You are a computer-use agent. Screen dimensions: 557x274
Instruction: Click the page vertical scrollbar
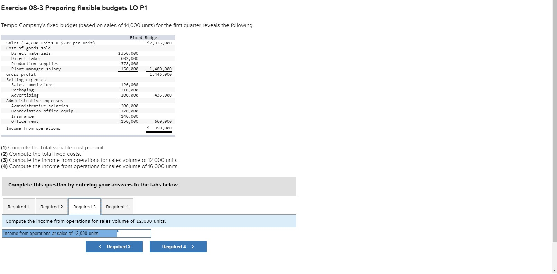555,121
